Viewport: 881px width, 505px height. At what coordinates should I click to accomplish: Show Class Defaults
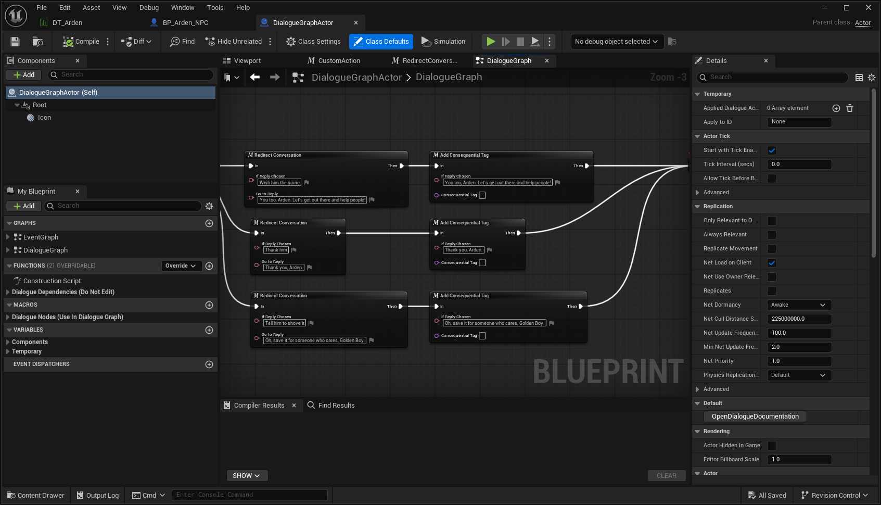381,42
